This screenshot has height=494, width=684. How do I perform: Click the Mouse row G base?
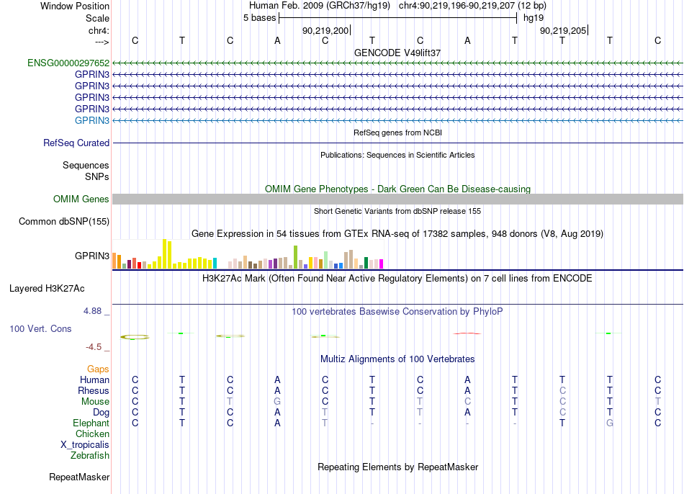277,402
